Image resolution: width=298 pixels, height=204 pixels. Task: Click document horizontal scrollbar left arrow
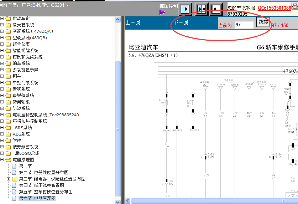tap(128, 200)
